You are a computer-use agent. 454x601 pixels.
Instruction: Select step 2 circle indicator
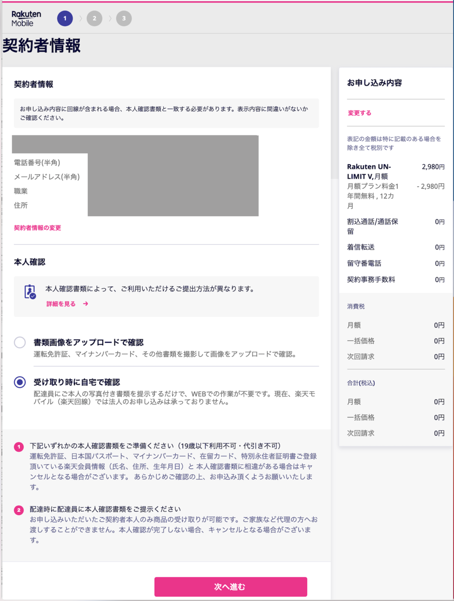point(94,19)
